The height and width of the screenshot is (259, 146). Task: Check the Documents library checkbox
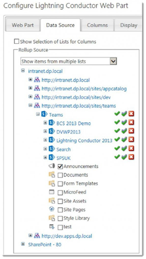pos(60,175)
